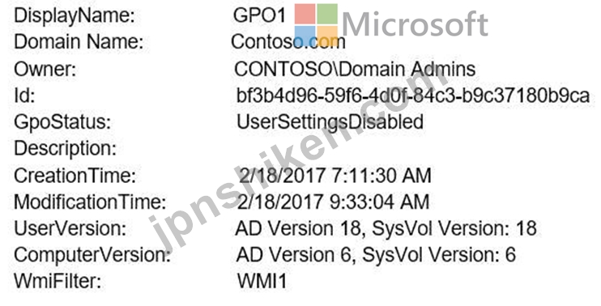601x306 pixels.
Task: Select ModificationTime value 2/18/2017 9:33:04 AM
Action: (333, 202)
